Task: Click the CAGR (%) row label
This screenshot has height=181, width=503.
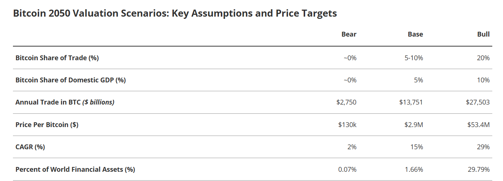Action: (x=30, y=147)
